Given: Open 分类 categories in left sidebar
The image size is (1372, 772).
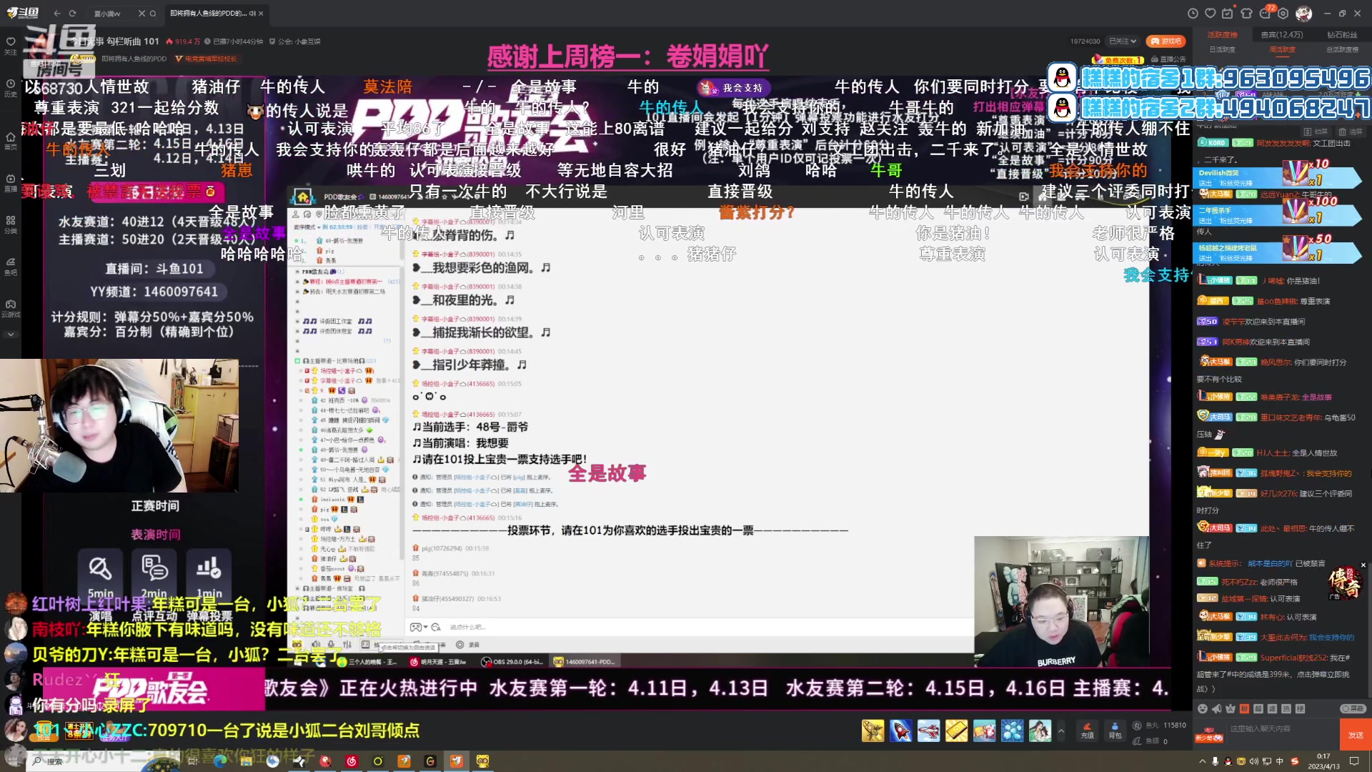Looking at the screenshot, I should click(11, 224).
